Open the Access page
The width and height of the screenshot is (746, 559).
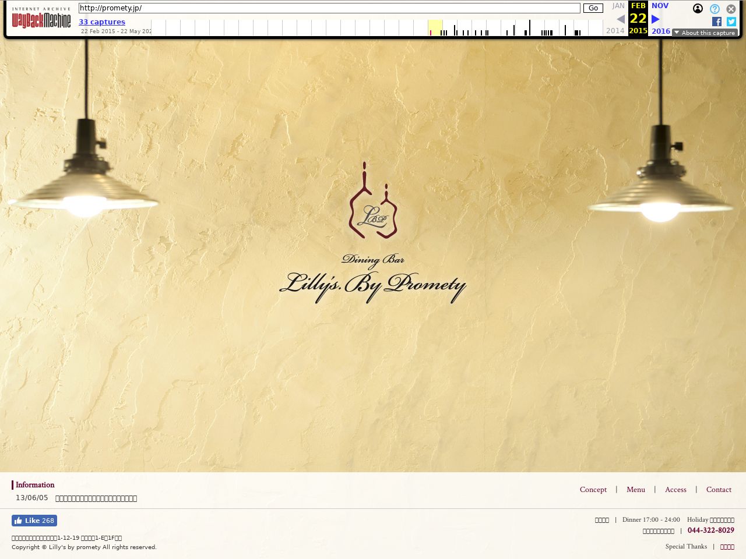pyautogui.click(x=675, y=490)
